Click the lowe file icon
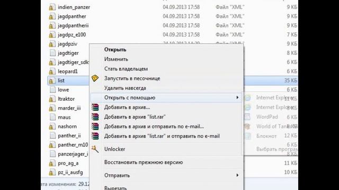This screenshot has height=190, width=339. 52,90
